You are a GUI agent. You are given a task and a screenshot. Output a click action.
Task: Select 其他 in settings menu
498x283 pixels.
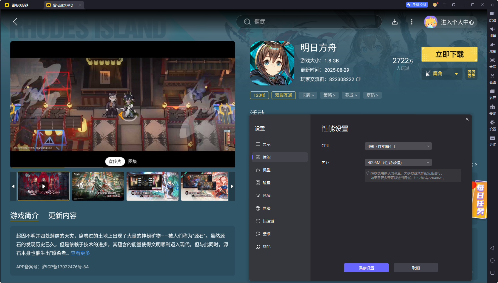point(280,247)
